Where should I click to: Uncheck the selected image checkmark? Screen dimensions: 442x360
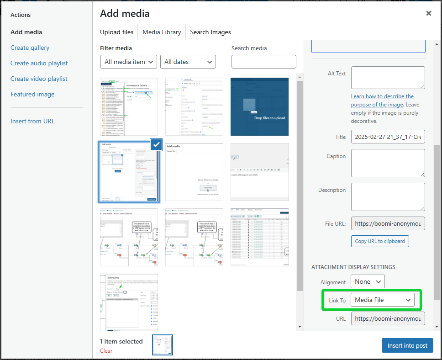(x=156, y=145)
